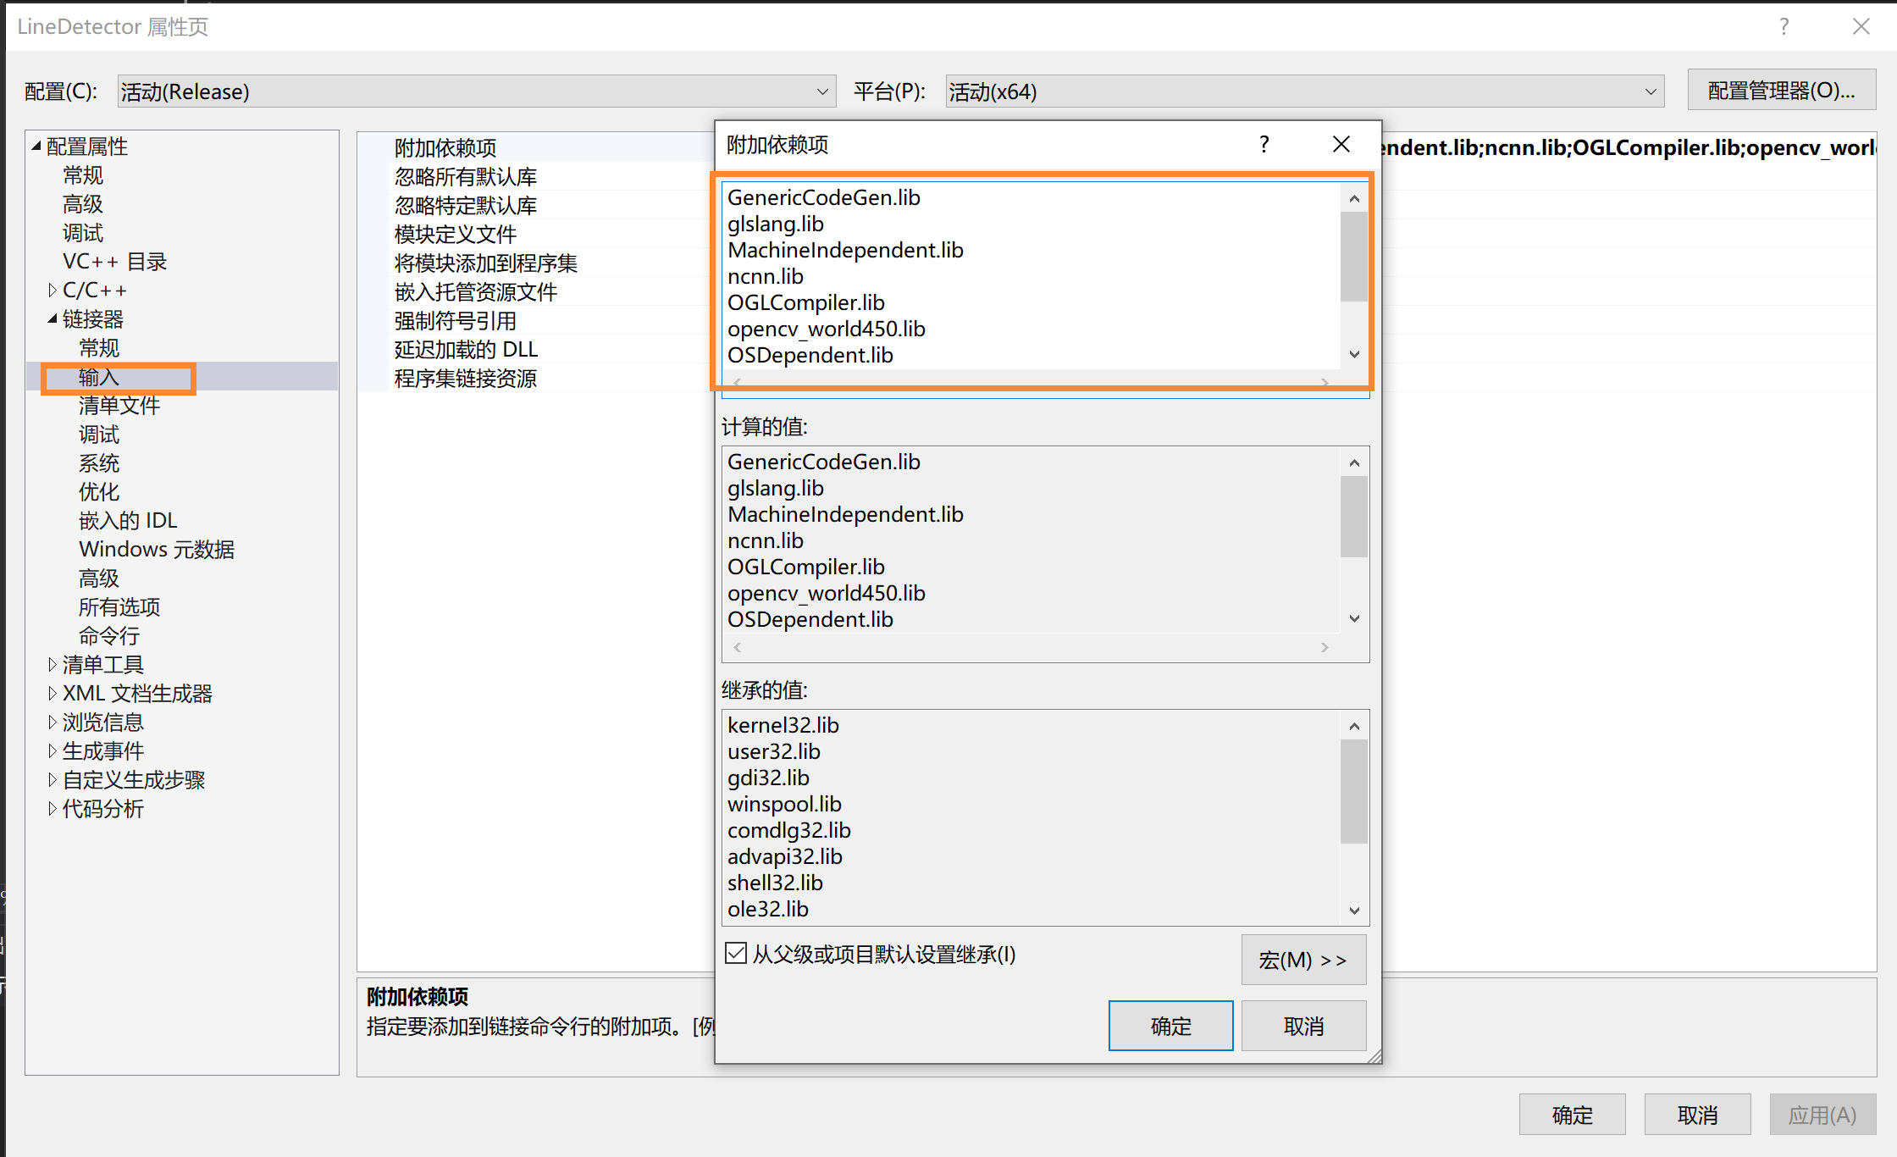Collapse the 链接器 tree node
The image size is (1897, 1157).
(53, 318)
